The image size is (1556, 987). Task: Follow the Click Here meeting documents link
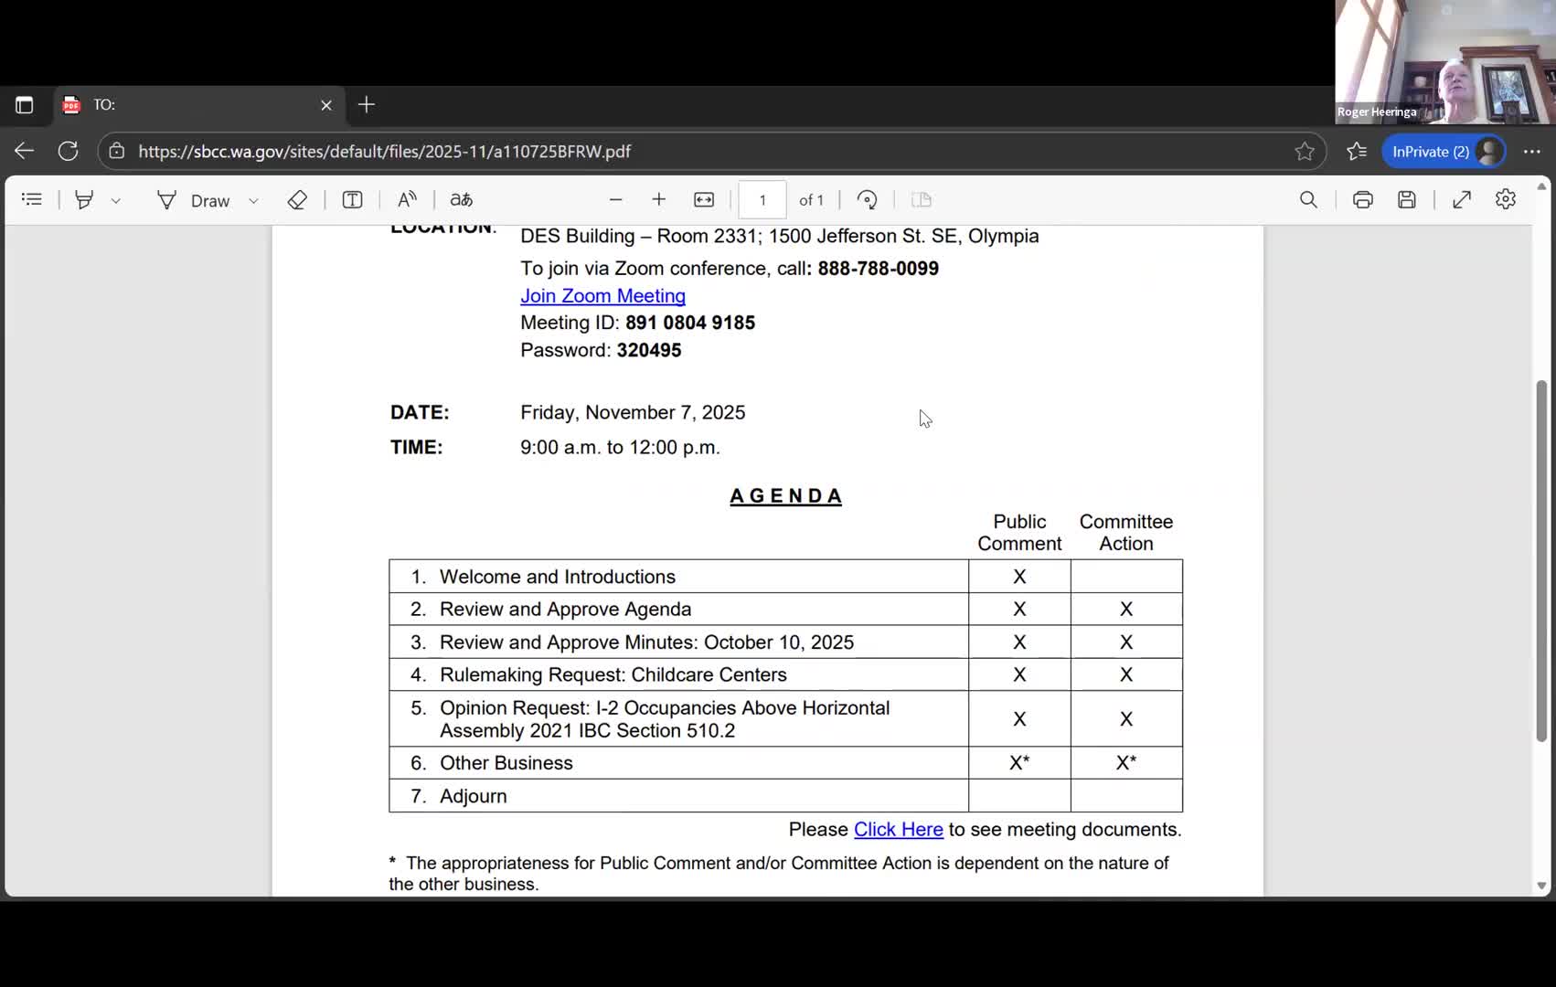point(898,829)
